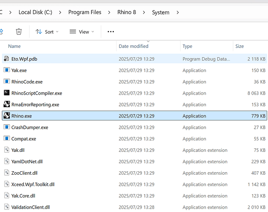
Task: Click the Rhino.exe rhino icon
Action: click(6, 116)
